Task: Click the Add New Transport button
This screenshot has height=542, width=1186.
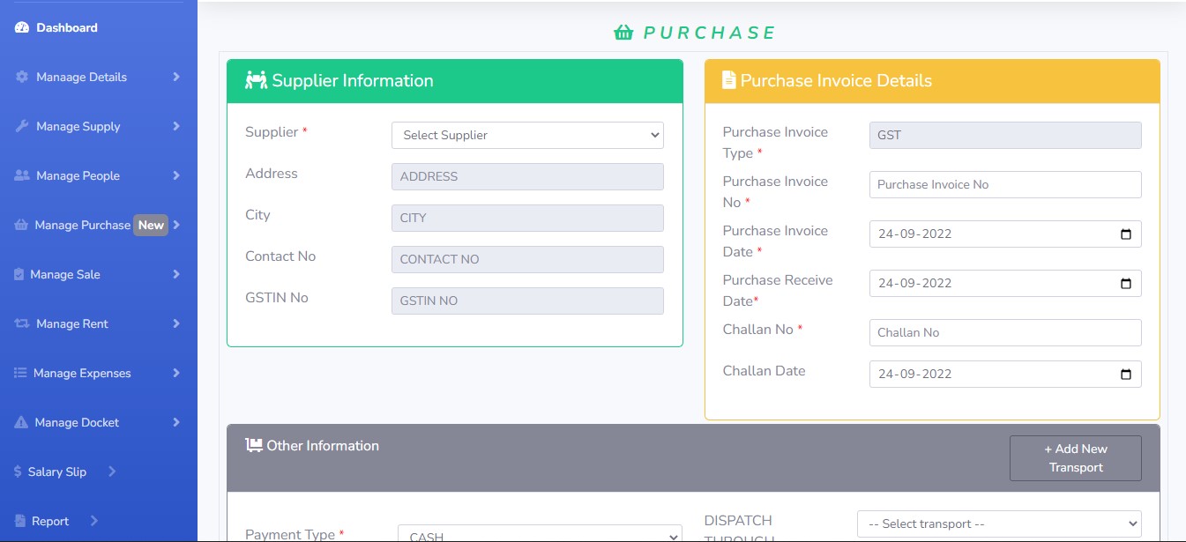Action: (x=1075, y=458)
